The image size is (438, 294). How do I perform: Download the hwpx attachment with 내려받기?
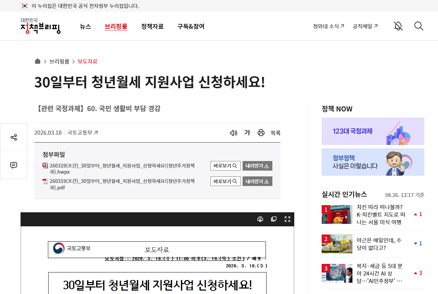coord(257,166)
